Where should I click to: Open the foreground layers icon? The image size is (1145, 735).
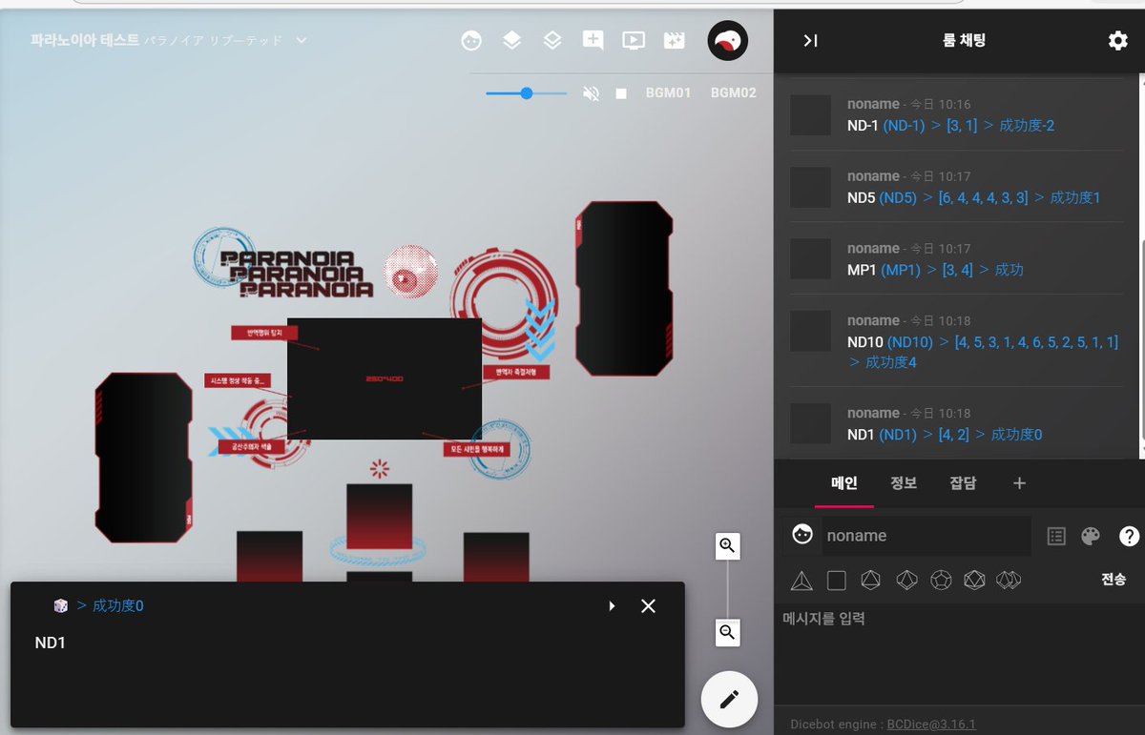[511, 40]
